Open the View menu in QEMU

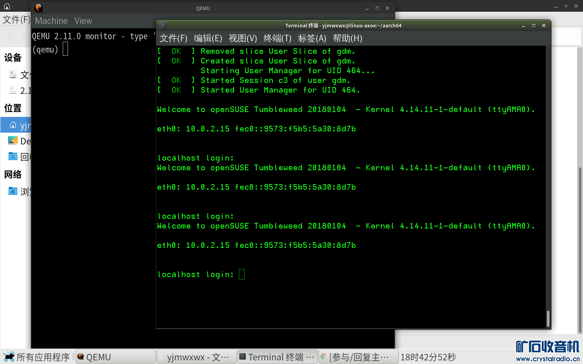[83, 21]
